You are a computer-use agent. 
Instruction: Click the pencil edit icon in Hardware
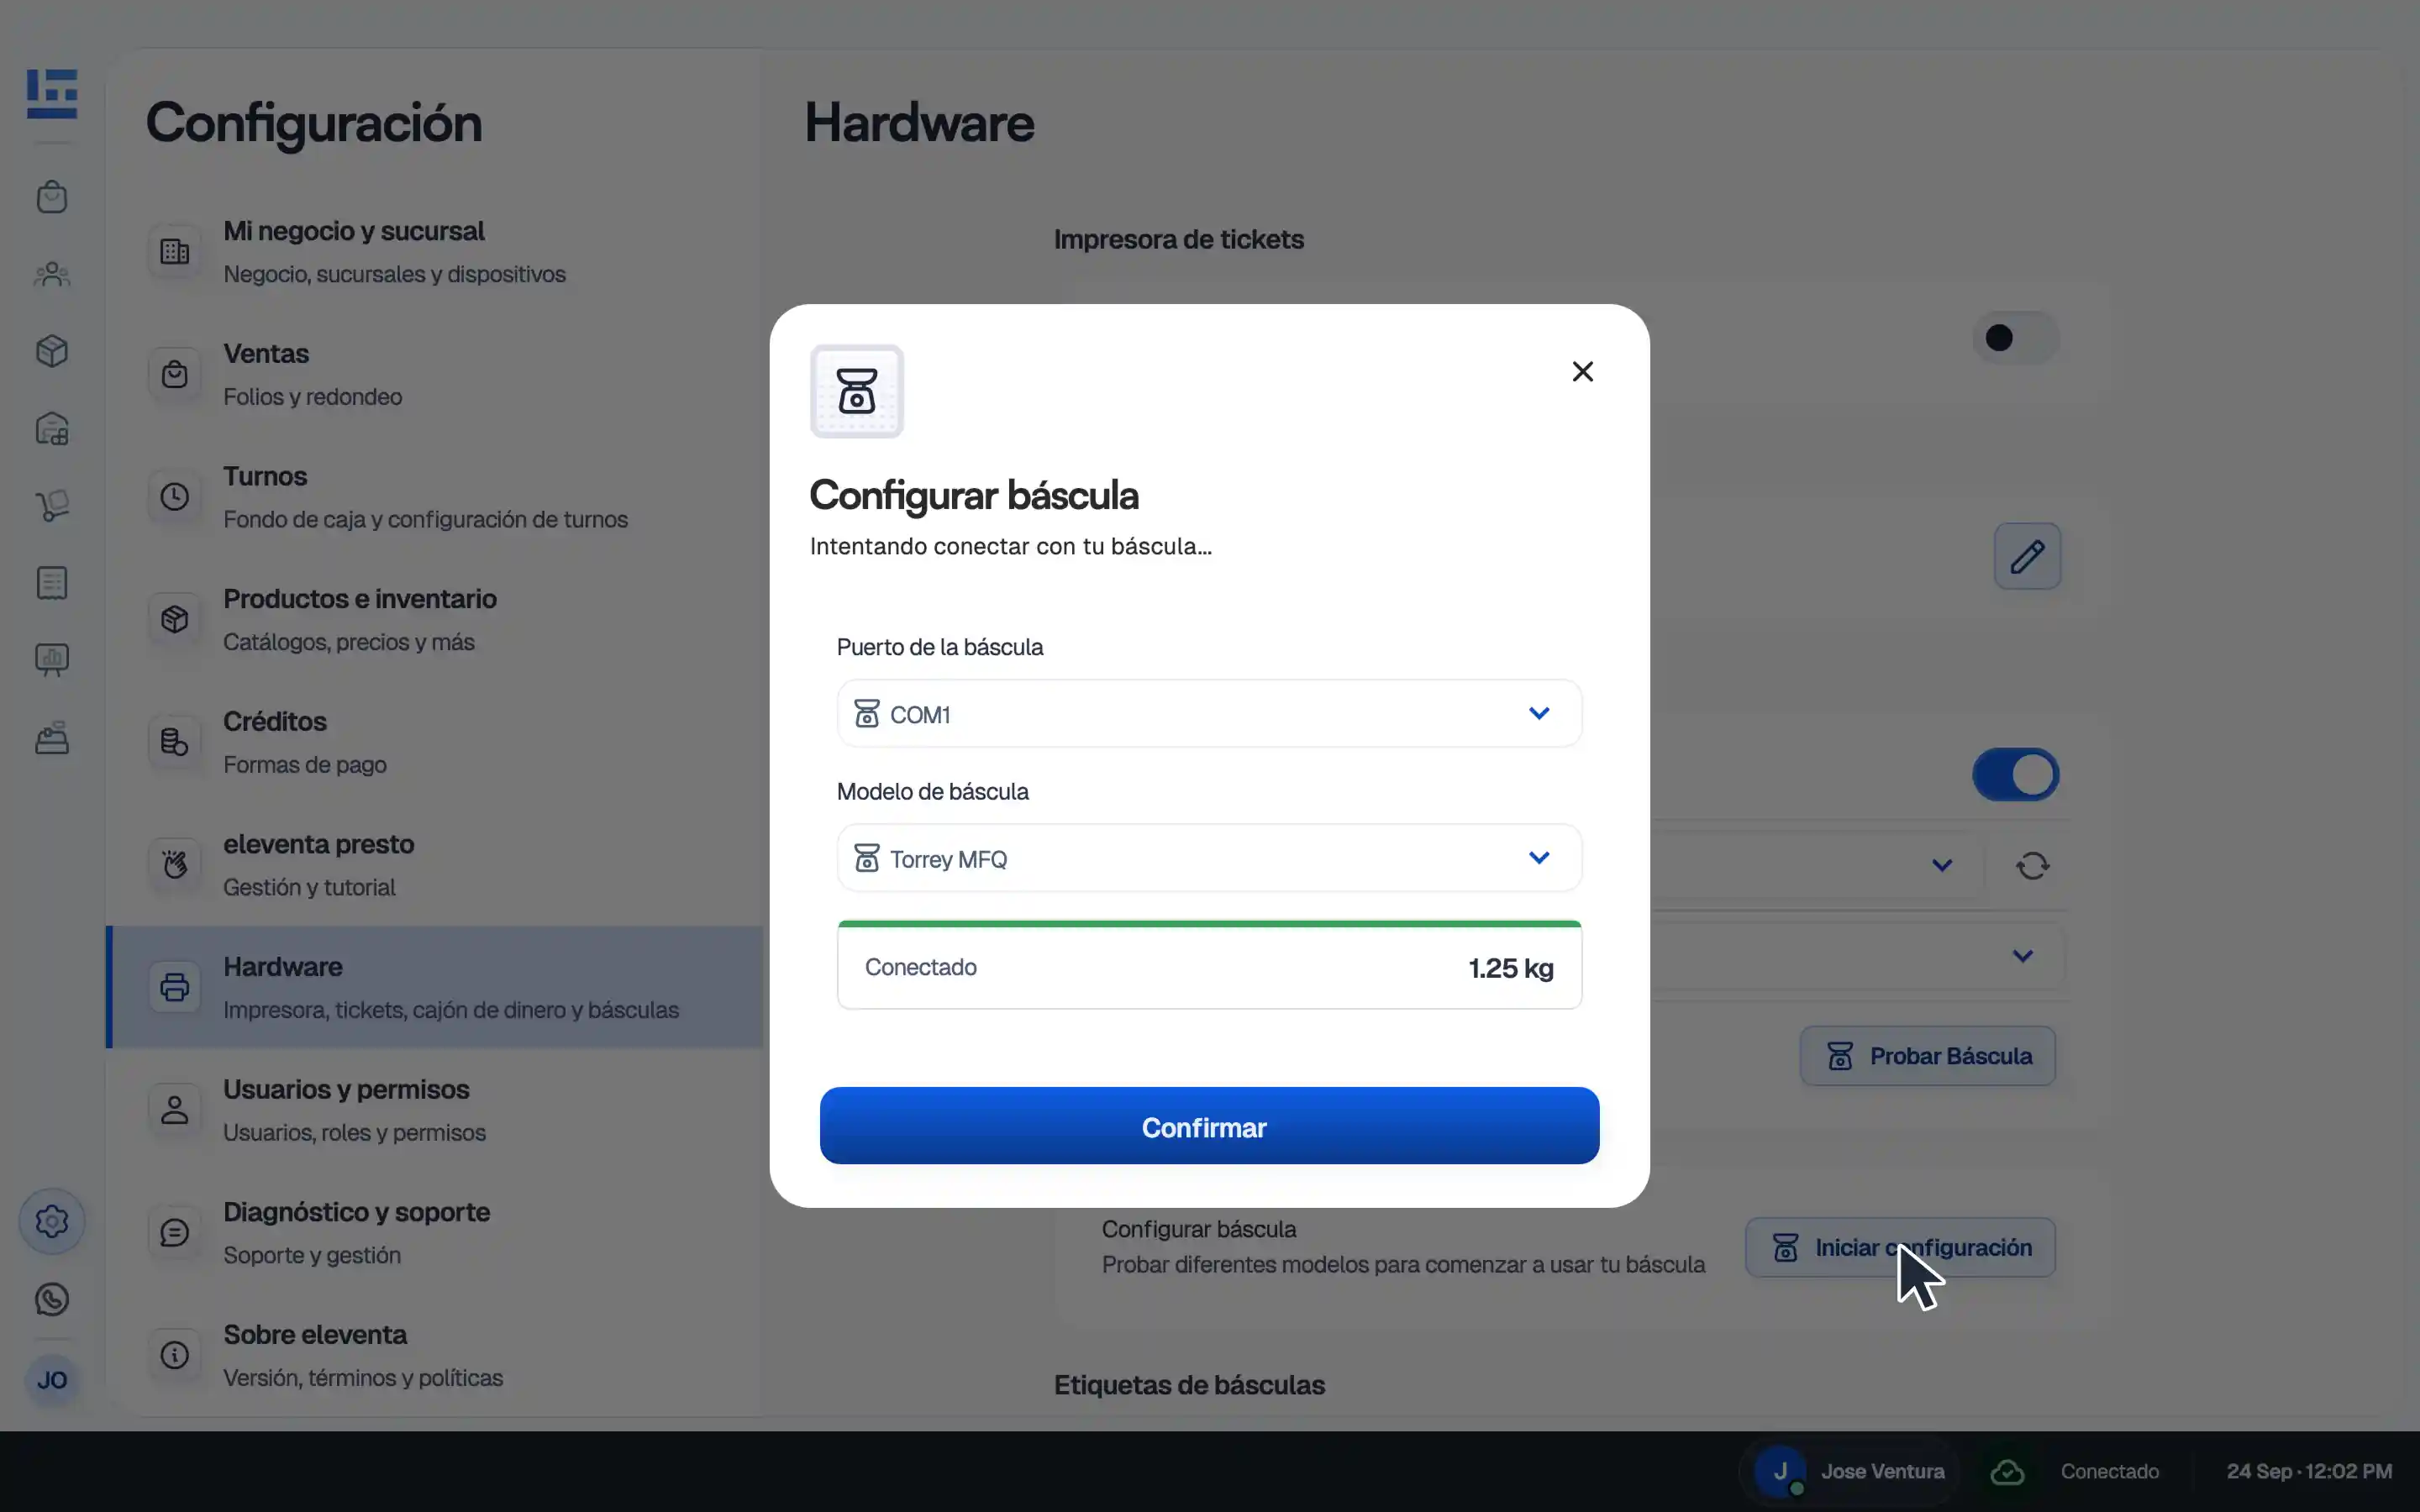(2027, 556)
